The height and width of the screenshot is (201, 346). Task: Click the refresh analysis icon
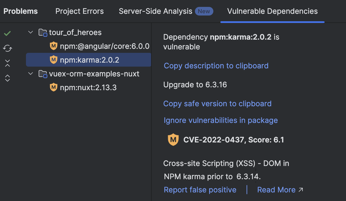7,48
